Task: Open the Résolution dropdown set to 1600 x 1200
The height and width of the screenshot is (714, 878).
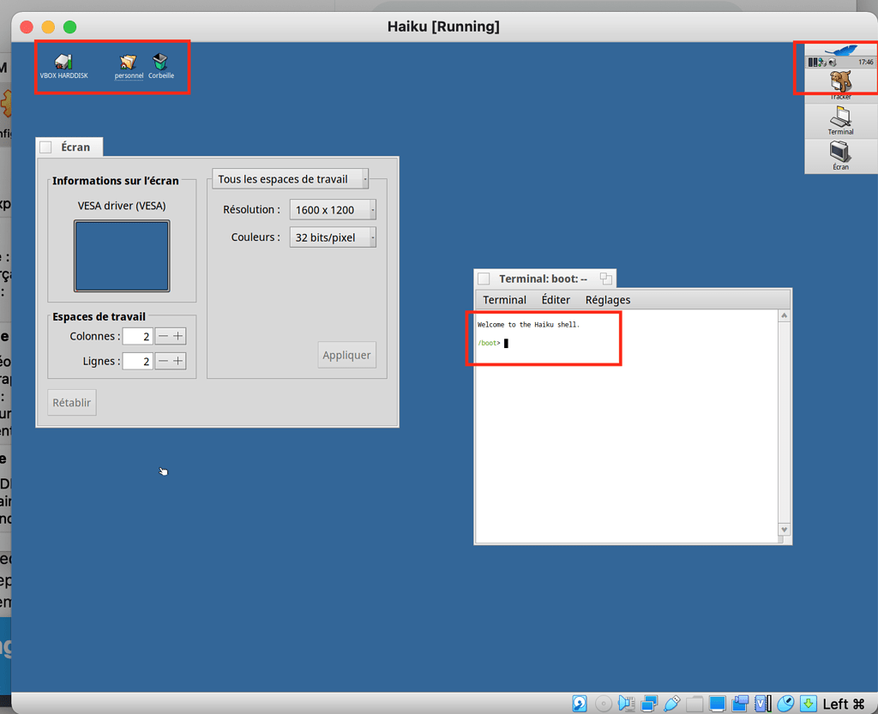Action: (x=333, y=209)
